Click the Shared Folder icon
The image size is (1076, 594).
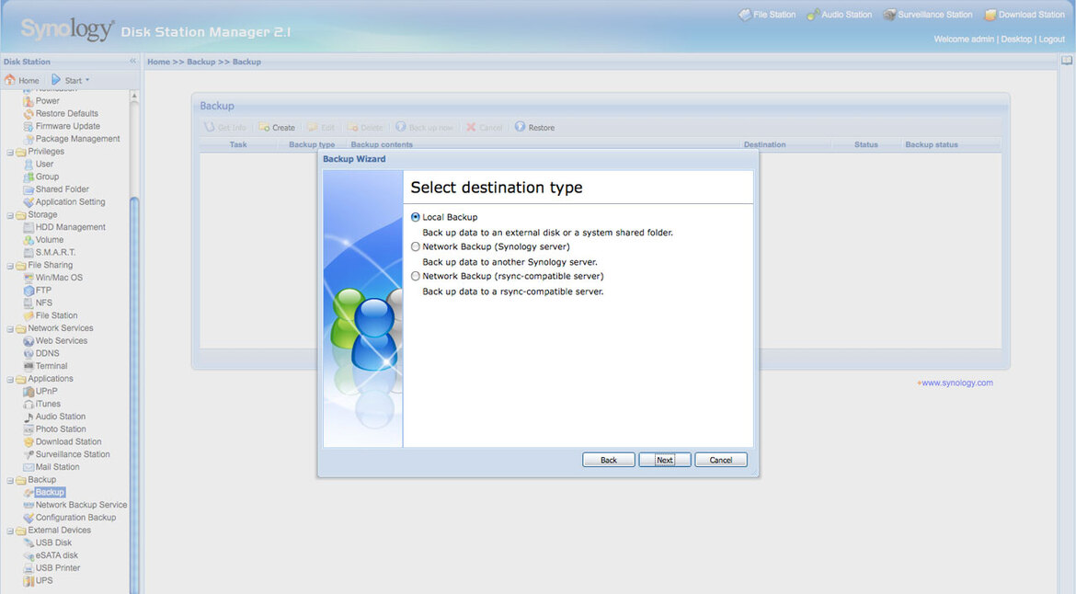[29, 189]
